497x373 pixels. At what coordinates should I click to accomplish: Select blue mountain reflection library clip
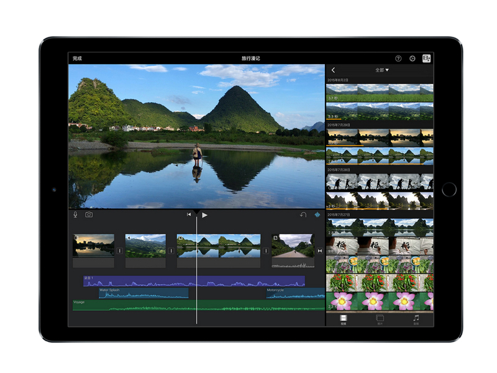(380, 156)
